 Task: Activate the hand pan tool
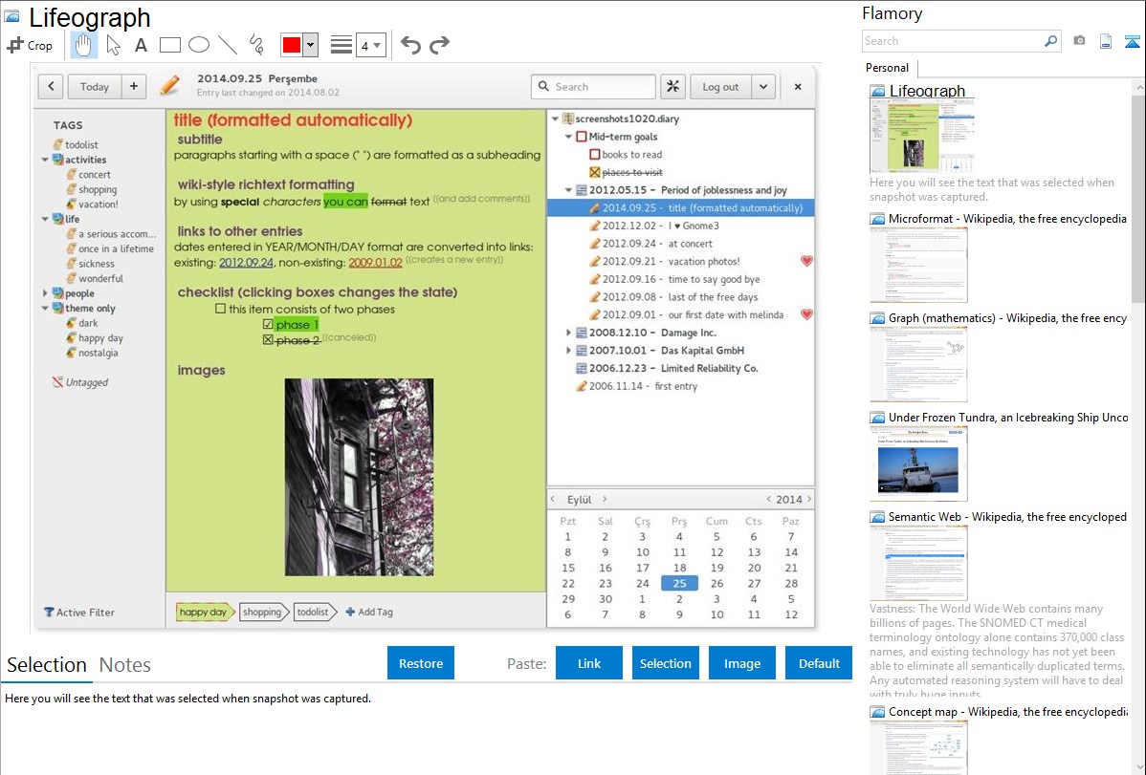click(84, 45)
